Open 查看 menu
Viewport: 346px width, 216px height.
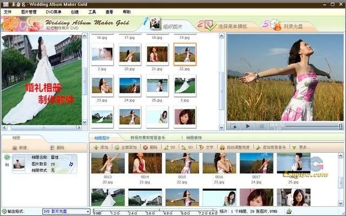point(109,12)
